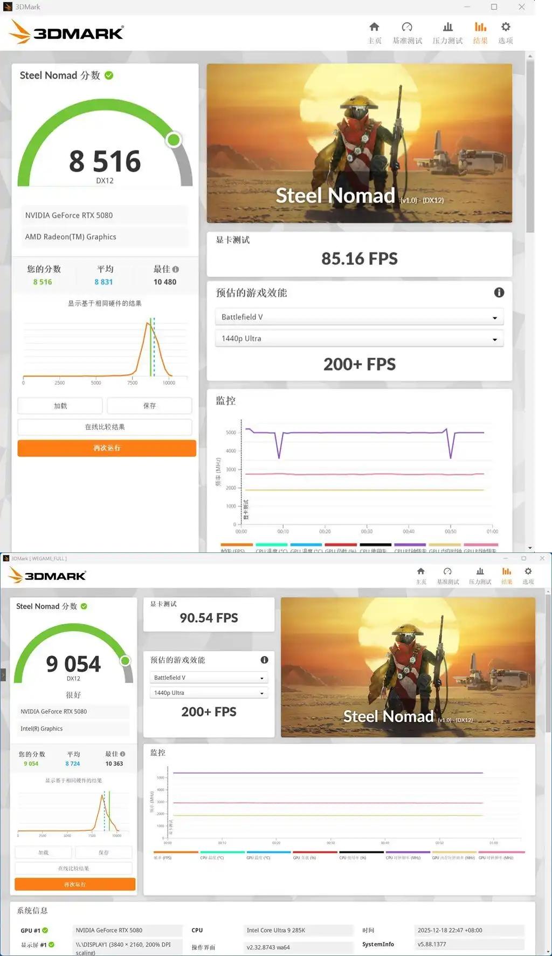The height and width of the screenshot is (956, 552).
Task: Click the green checkmark beside Steel Nomad 分数 9 054
Action: 84,606
